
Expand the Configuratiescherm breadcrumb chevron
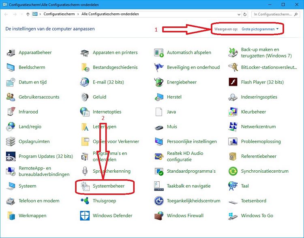pos(78,14)
